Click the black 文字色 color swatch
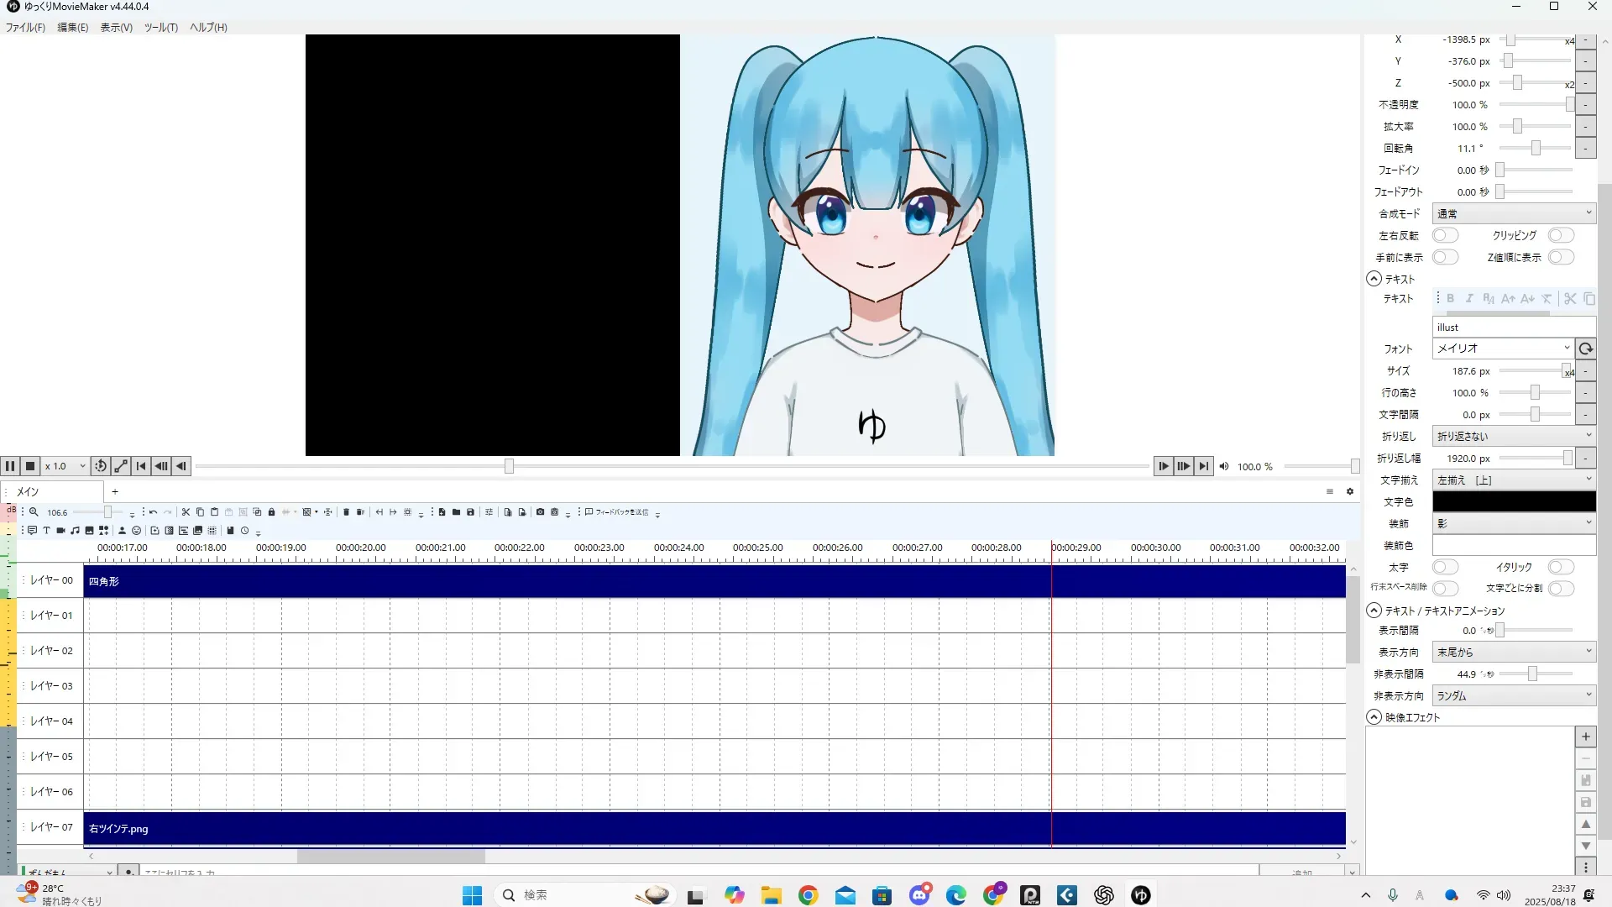1612x907 pixels. [x=1513, y=502]
